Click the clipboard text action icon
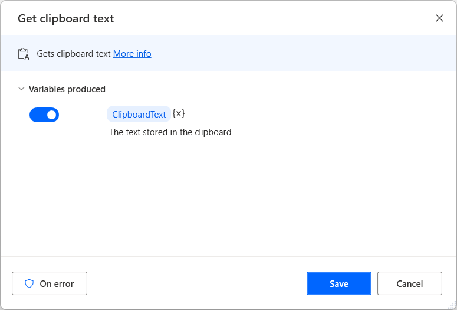Screen dimensions: 457x310 tap(24, 54)
